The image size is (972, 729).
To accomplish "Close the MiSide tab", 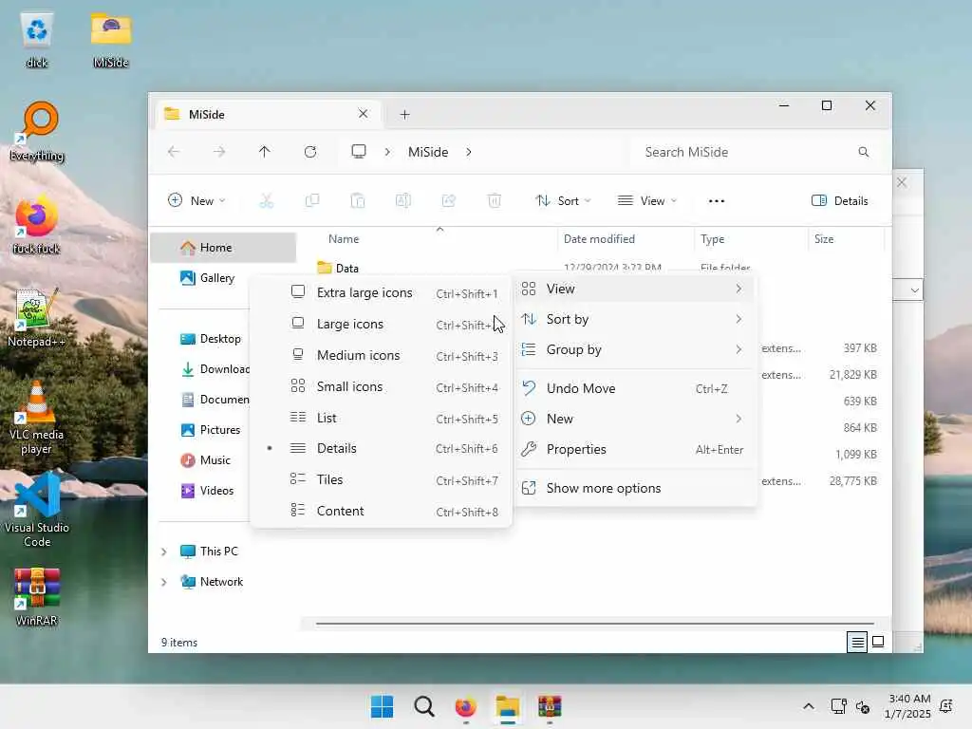I will [364, 114].
